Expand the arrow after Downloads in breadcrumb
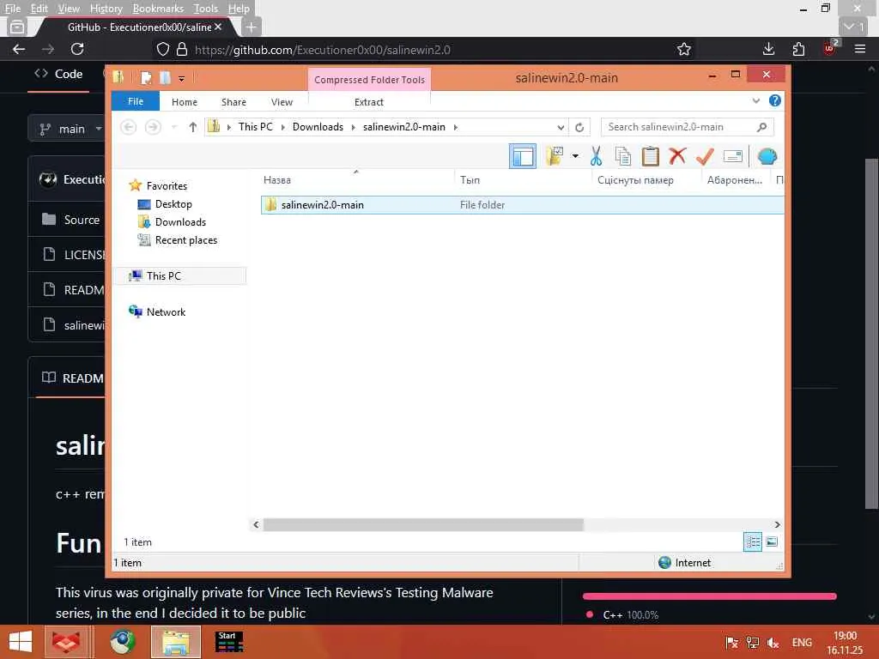Viewport: 879px width, 659px height. click(353, 127)
